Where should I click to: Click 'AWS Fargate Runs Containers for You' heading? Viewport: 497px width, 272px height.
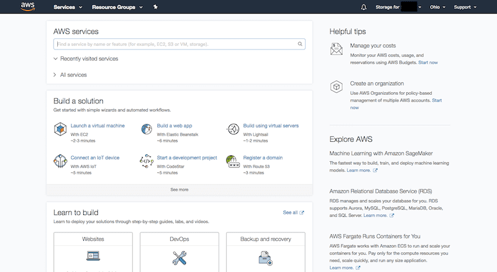(375, 236)
